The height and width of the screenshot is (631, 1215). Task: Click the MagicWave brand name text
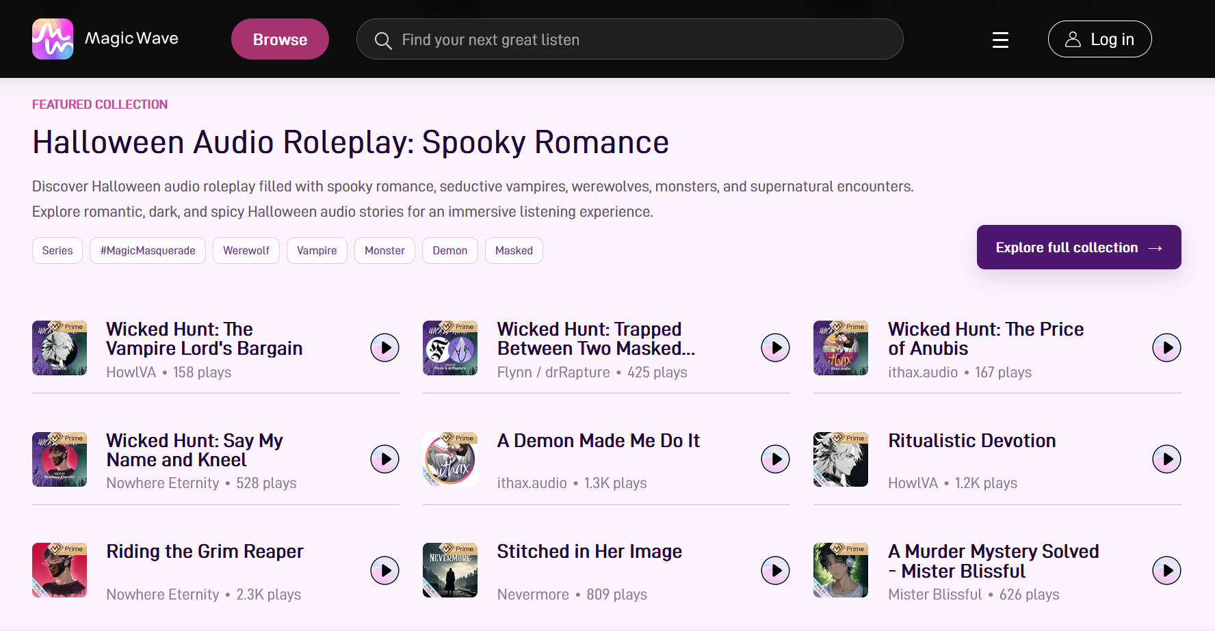pos(131,38)
